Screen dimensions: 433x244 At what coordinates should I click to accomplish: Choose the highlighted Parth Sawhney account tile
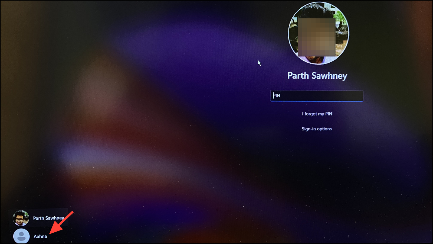[38, 218]
